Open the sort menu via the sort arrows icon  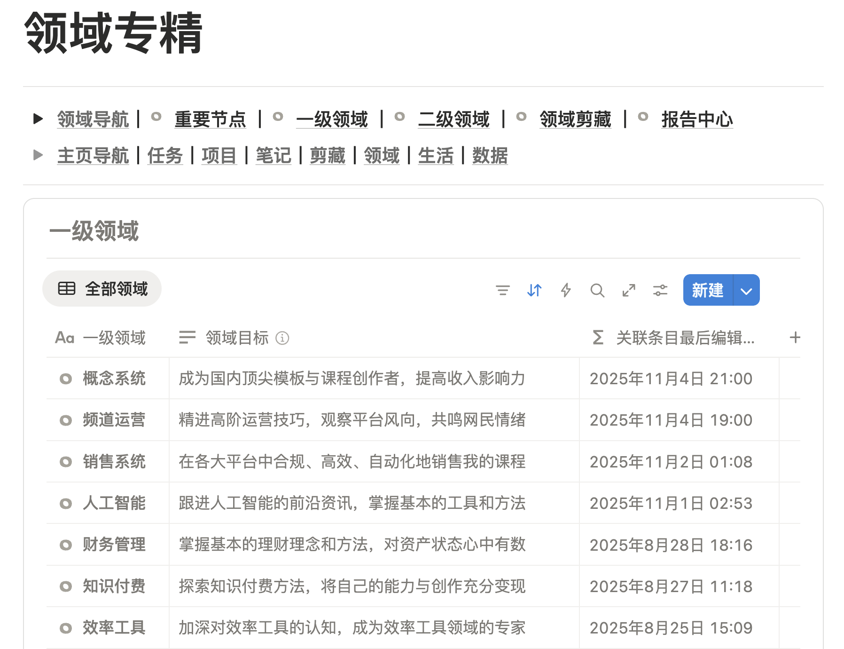[534, 291]
